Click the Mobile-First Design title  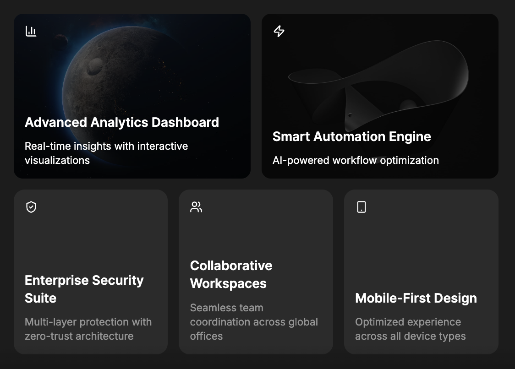416,298
